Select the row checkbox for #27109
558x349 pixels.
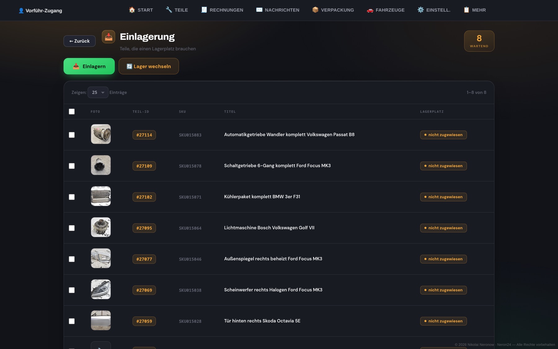(72, 166)
